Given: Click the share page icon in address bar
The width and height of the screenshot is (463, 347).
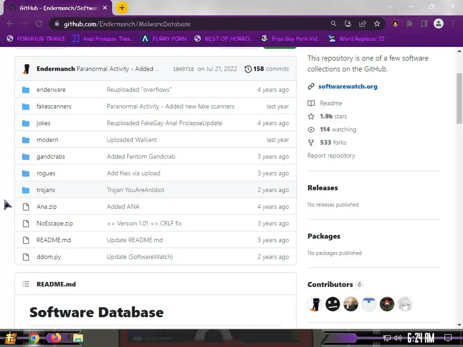Looking at the screenshot, I should (363, 23).
